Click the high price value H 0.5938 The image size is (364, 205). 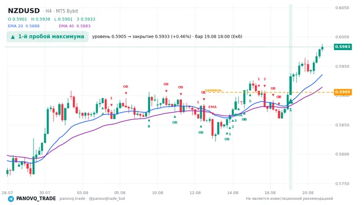[40, 19]
